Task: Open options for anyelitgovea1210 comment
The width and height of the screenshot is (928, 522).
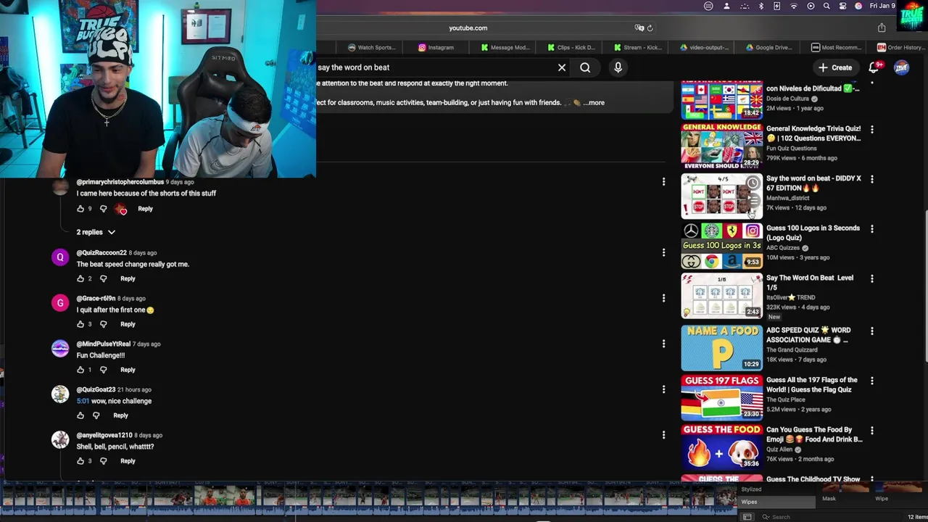Action: [x=663, y=435]
